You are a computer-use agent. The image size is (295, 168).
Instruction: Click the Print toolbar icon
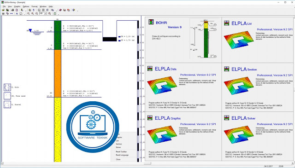coord(12,10)
